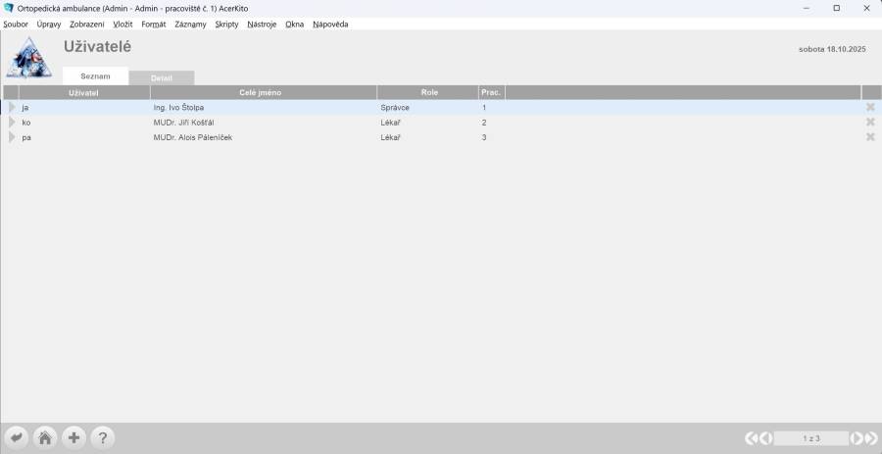Sort by the Celé jméno column header
The image size is (882, 454).
[x=261, y=92]
